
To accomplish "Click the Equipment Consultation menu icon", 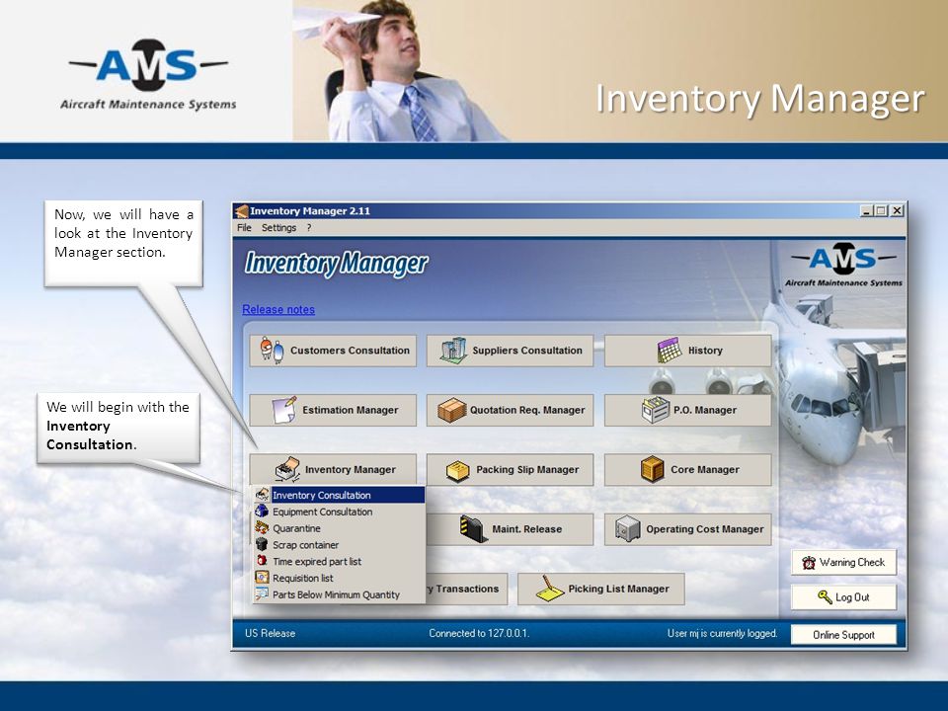I will point(262,511).
